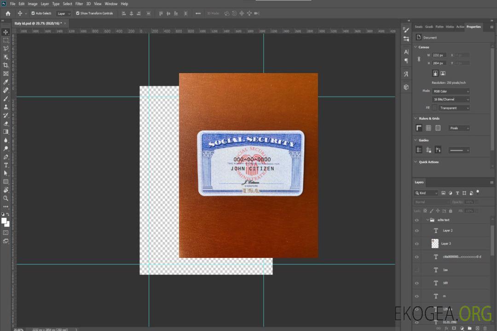Viewport: 497px width, 331px height.
Task: Select the Eraser tool
Action: (6, 124)
